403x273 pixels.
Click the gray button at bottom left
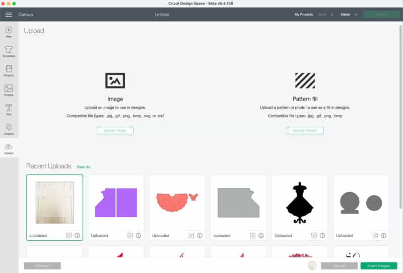point(42,266)
